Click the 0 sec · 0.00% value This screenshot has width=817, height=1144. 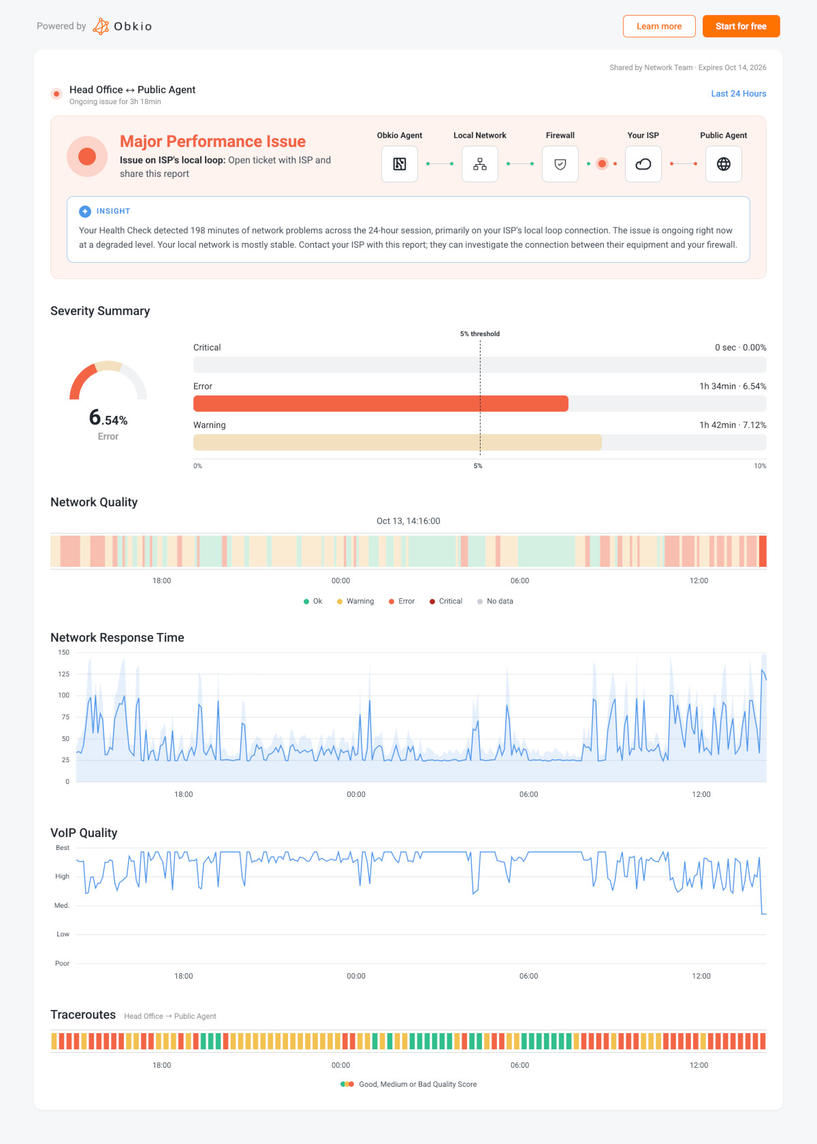point(741,348)
